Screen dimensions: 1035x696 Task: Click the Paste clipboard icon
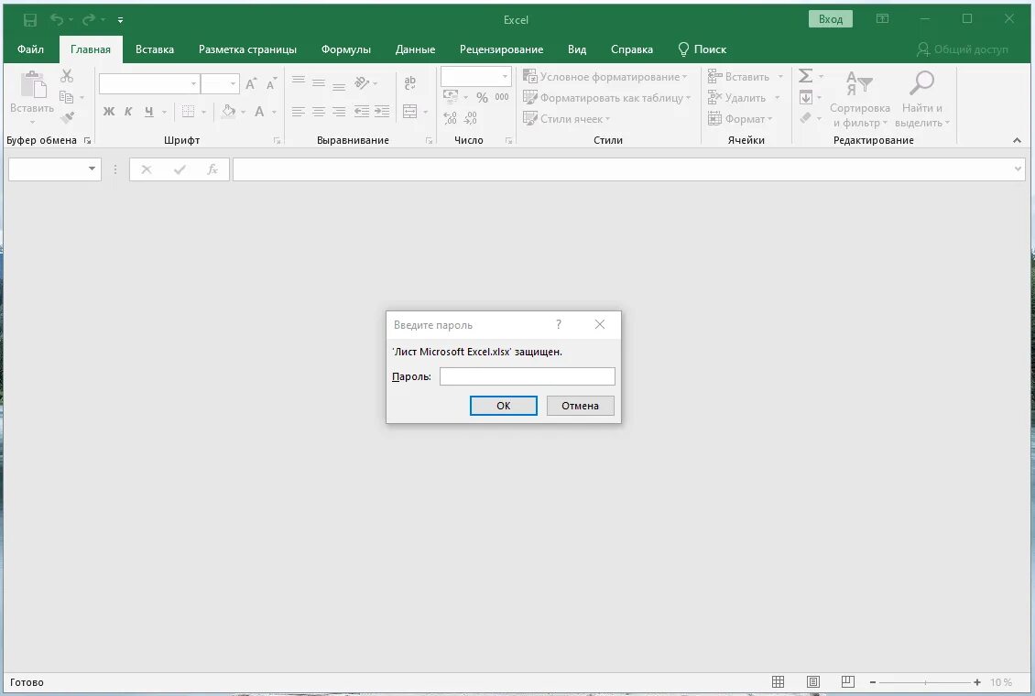(x=32, y=86)
